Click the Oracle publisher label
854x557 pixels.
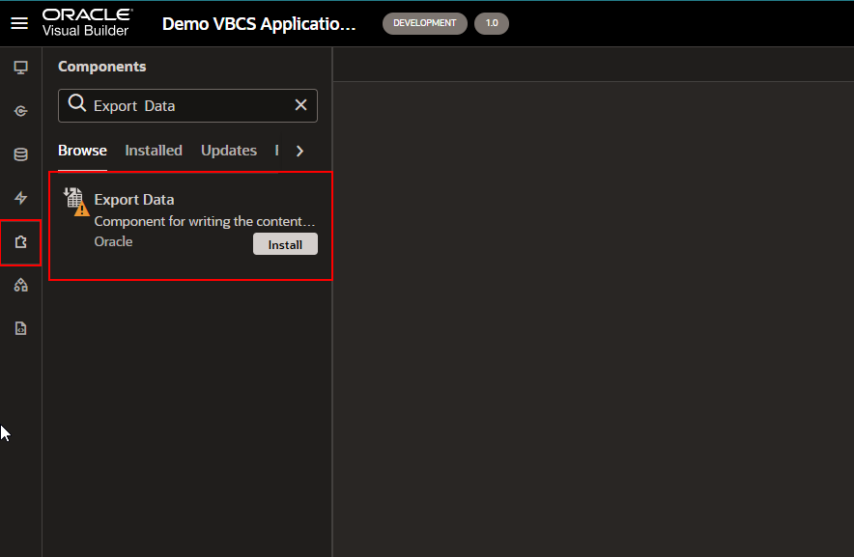[x=113, y=241]
